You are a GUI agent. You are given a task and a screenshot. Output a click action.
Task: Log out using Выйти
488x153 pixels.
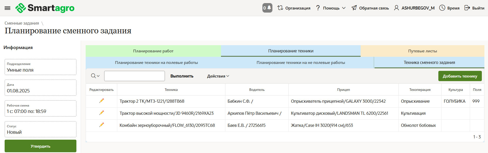pos(474,8)
